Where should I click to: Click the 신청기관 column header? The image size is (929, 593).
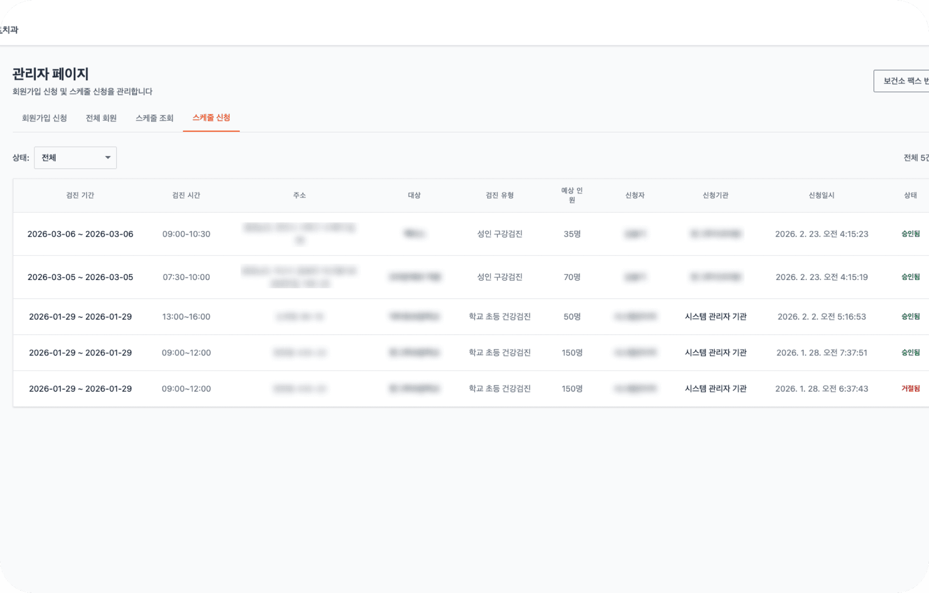[716, 195]
